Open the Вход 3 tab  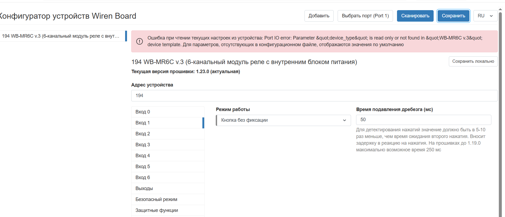point(168,145)
